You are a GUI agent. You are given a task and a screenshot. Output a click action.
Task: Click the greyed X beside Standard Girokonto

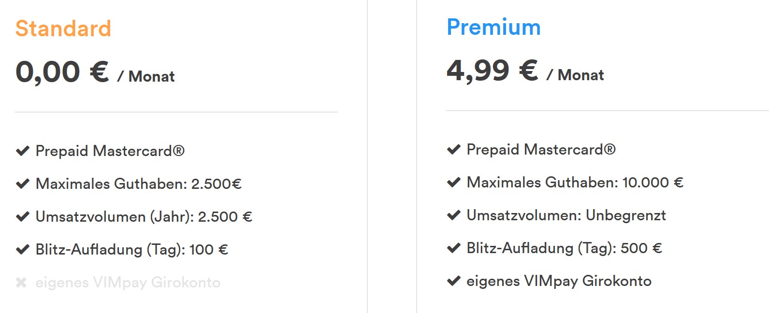(21, 283)
